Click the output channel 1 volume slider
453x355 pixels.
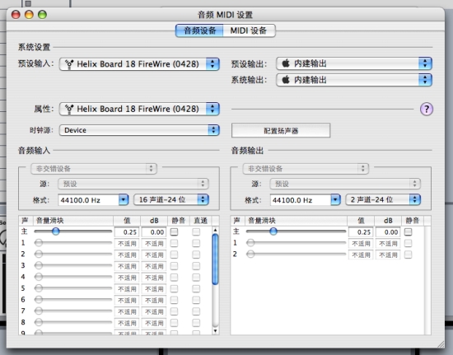pos(296,243)
